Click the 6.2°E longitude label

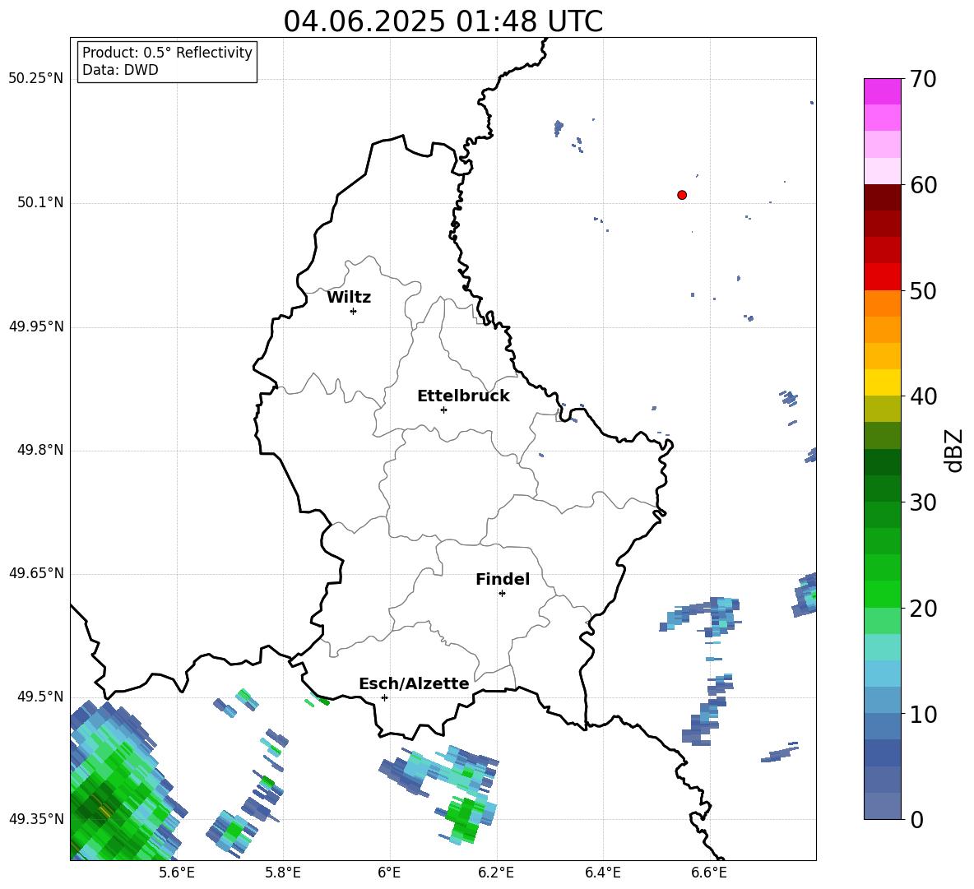[x=496, y=873]
